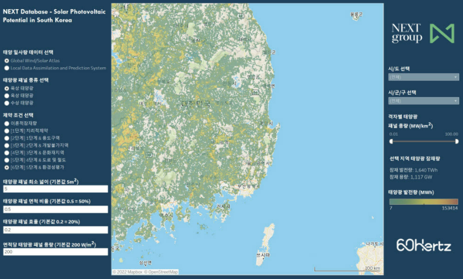Click the 60Hertz logo

pos(423,245)
